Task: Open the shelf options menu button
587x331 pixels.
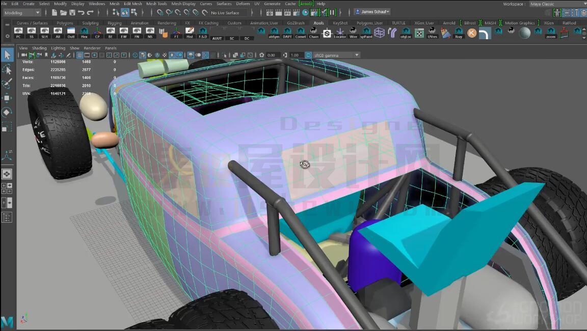Action: pyautogui.click(x=7, y=23)
